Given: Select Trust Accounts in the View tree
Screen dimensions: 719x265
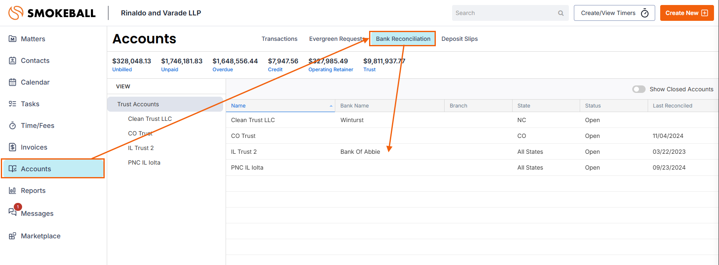Looking at the screenshot, I should coord(165,104).
